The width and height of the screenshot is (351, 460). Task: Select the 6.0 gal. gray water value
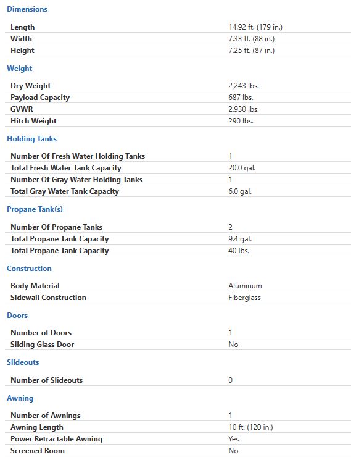(x=240, y=191)
